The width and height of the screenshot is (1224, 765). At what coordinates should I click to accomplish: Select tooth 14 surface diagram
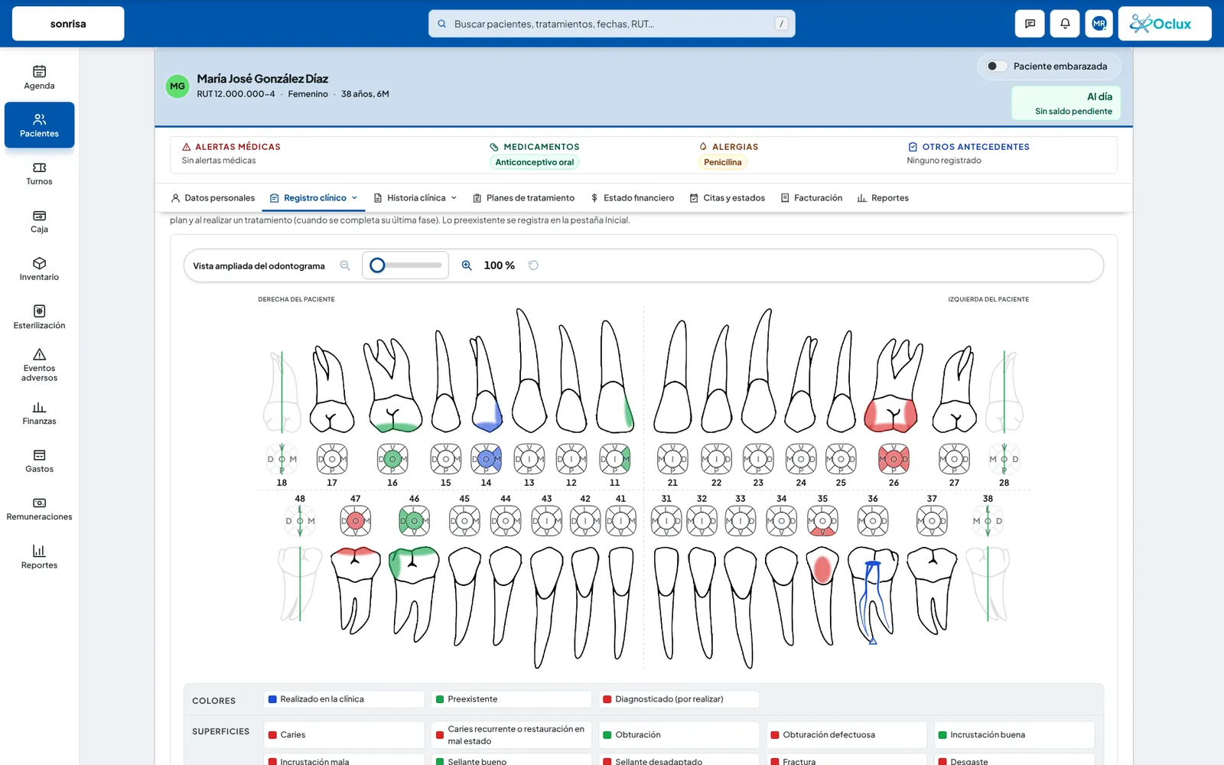click(487, 459)
